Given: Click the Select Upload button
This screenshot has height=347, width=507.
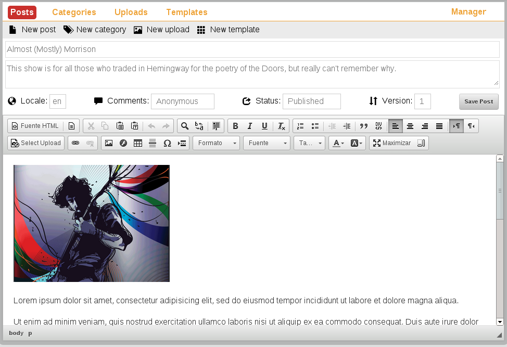Looking at the screenshot, I should pos(36,143).
